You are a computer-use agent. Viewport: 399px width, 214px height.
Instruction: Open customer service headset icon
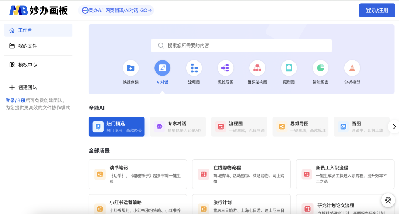coord(388,200)
